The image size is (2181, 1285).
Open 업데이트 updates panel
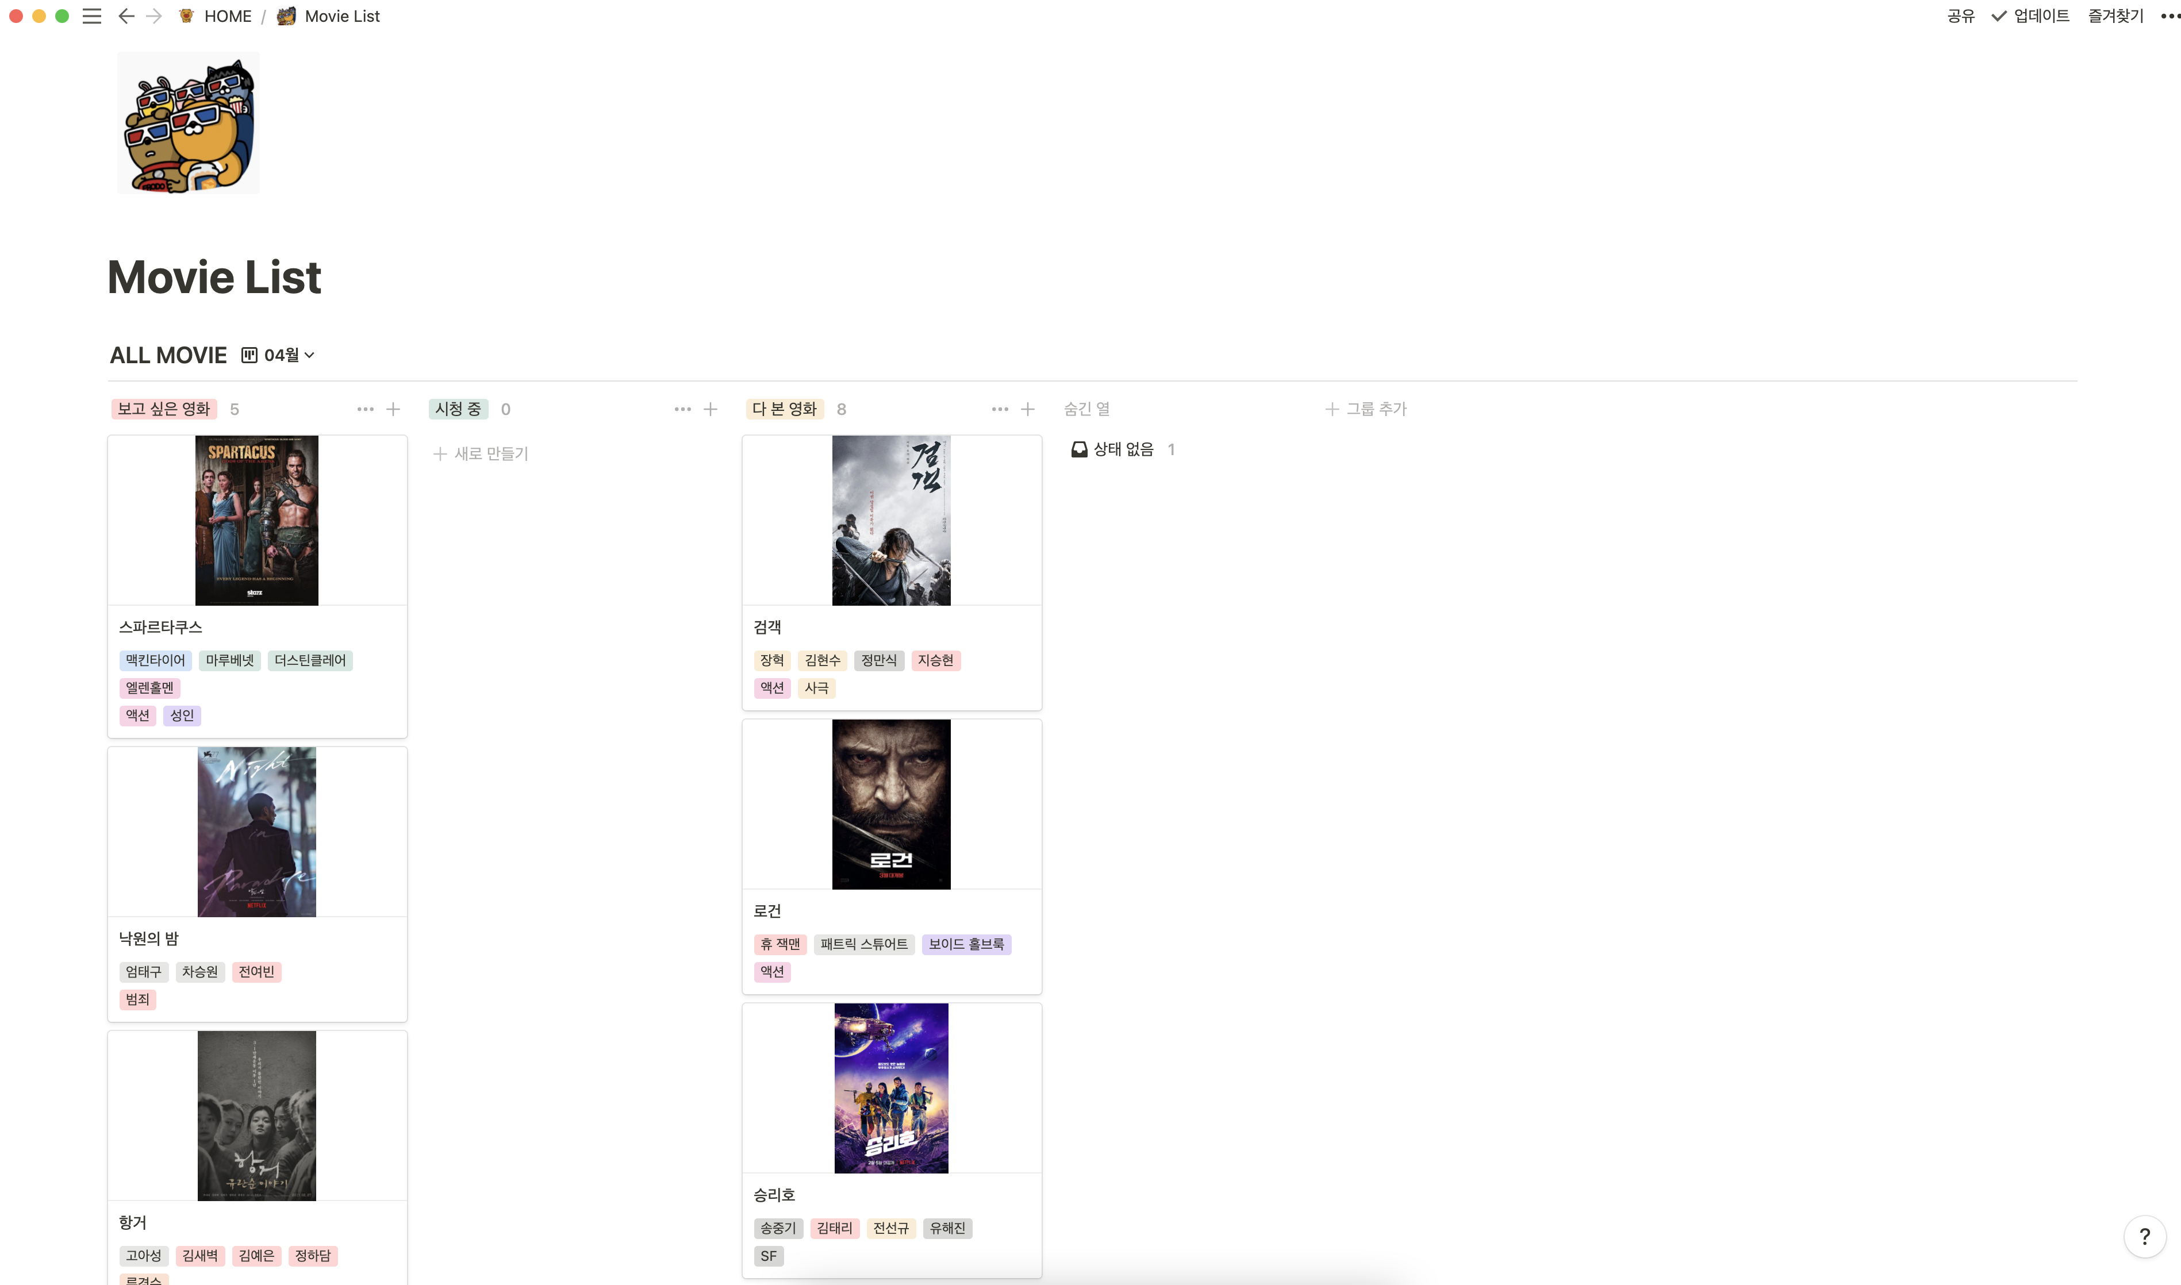pos(2030,17)
